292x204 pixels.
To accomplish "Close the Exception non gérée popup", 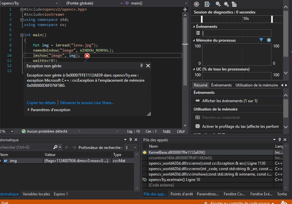I will (148, 66).
